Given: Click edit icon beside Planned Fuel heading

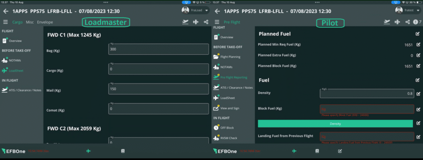Looking at the screenshot, I should click(x=418, y=34).
